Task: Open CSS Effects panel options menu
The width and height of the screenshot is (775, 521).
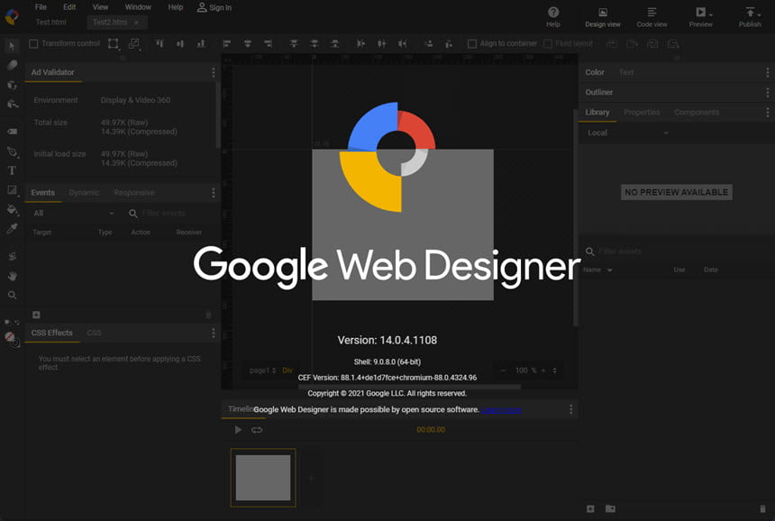Action: click(213, 333)
